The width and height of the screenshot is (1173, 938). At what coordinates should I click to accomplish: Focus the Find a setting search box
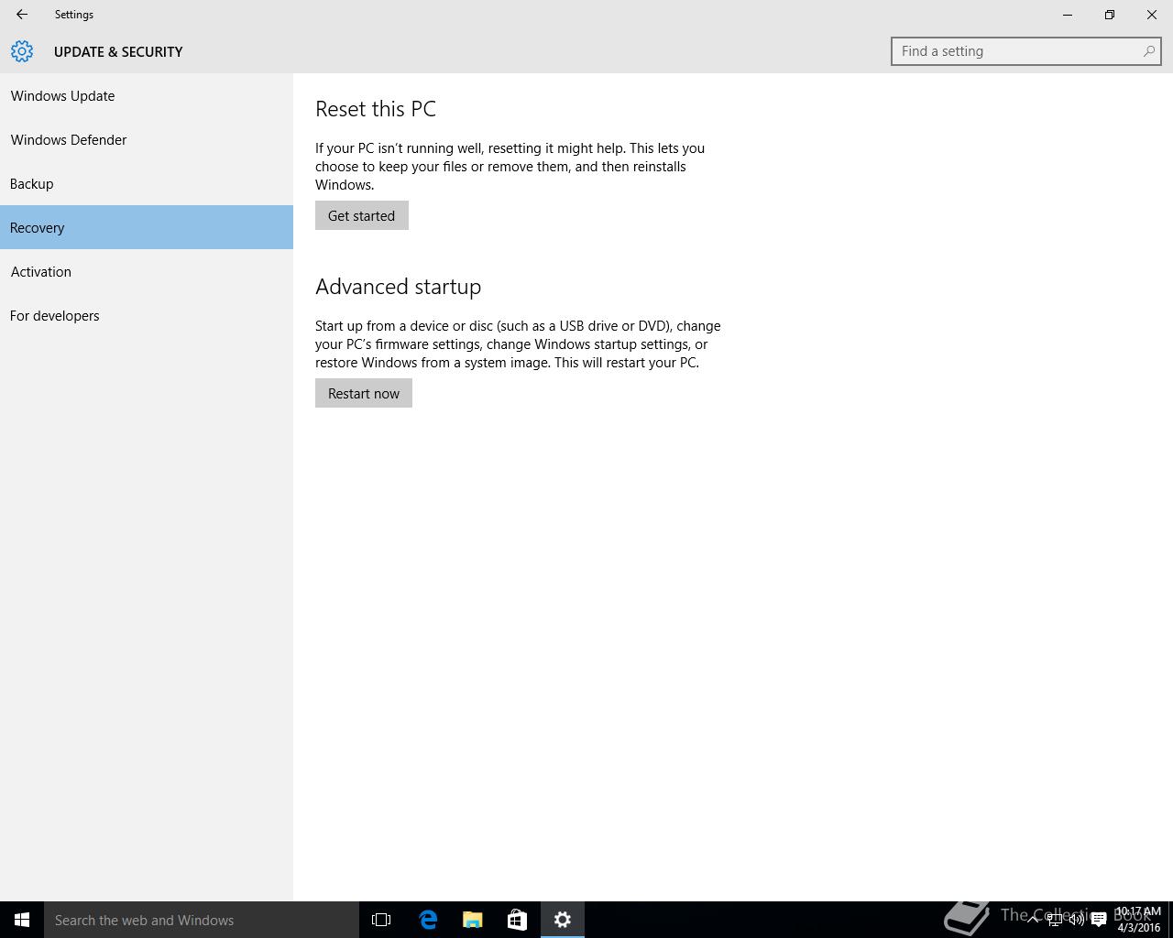1017,51
